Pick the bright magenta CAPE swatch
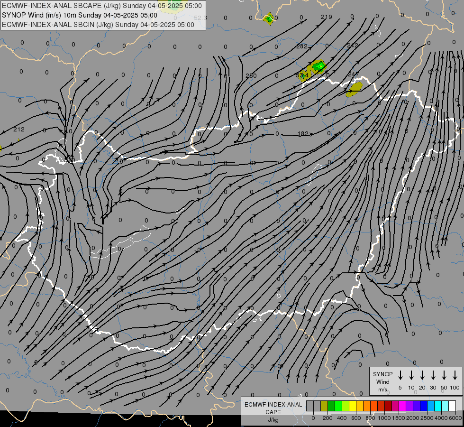 [x=402, y=406]
